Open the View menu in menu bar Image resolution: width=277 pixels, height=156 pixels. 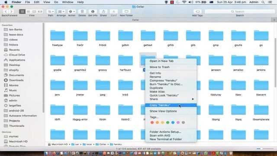click(x=47, y=2)
